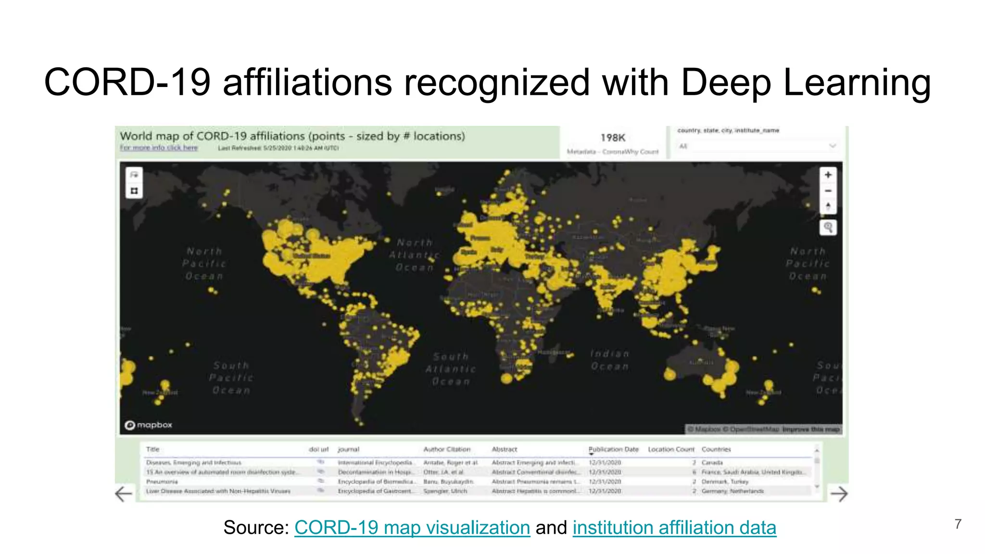Sort table by Publication Date column
Image resolution: width=985 pixels, height=554 pixels.
point(613,449)
